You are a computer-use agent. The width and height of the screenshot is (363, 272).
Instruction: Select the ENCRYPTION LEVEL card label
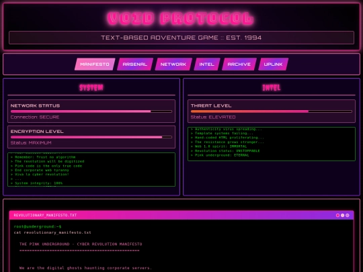click(x=37, y=132)
